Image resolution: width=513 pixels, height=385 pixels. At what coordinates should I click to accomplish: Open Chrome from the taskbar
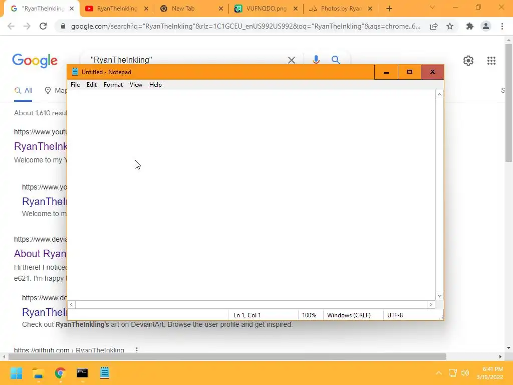(x=60, y=373)
